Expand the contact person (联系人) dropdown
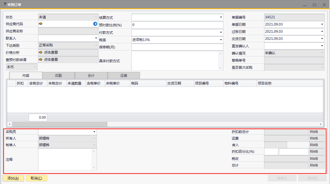 point(96,38)
